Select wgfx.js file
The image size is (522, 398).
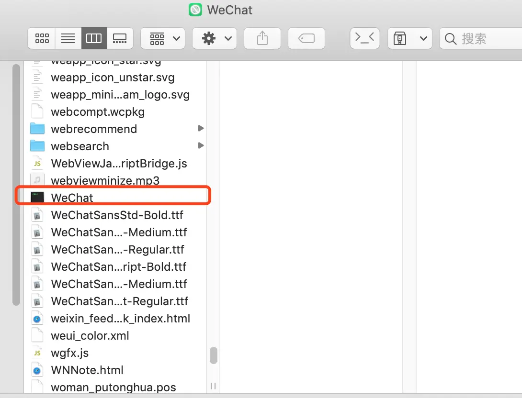click(x=69, y=353)
